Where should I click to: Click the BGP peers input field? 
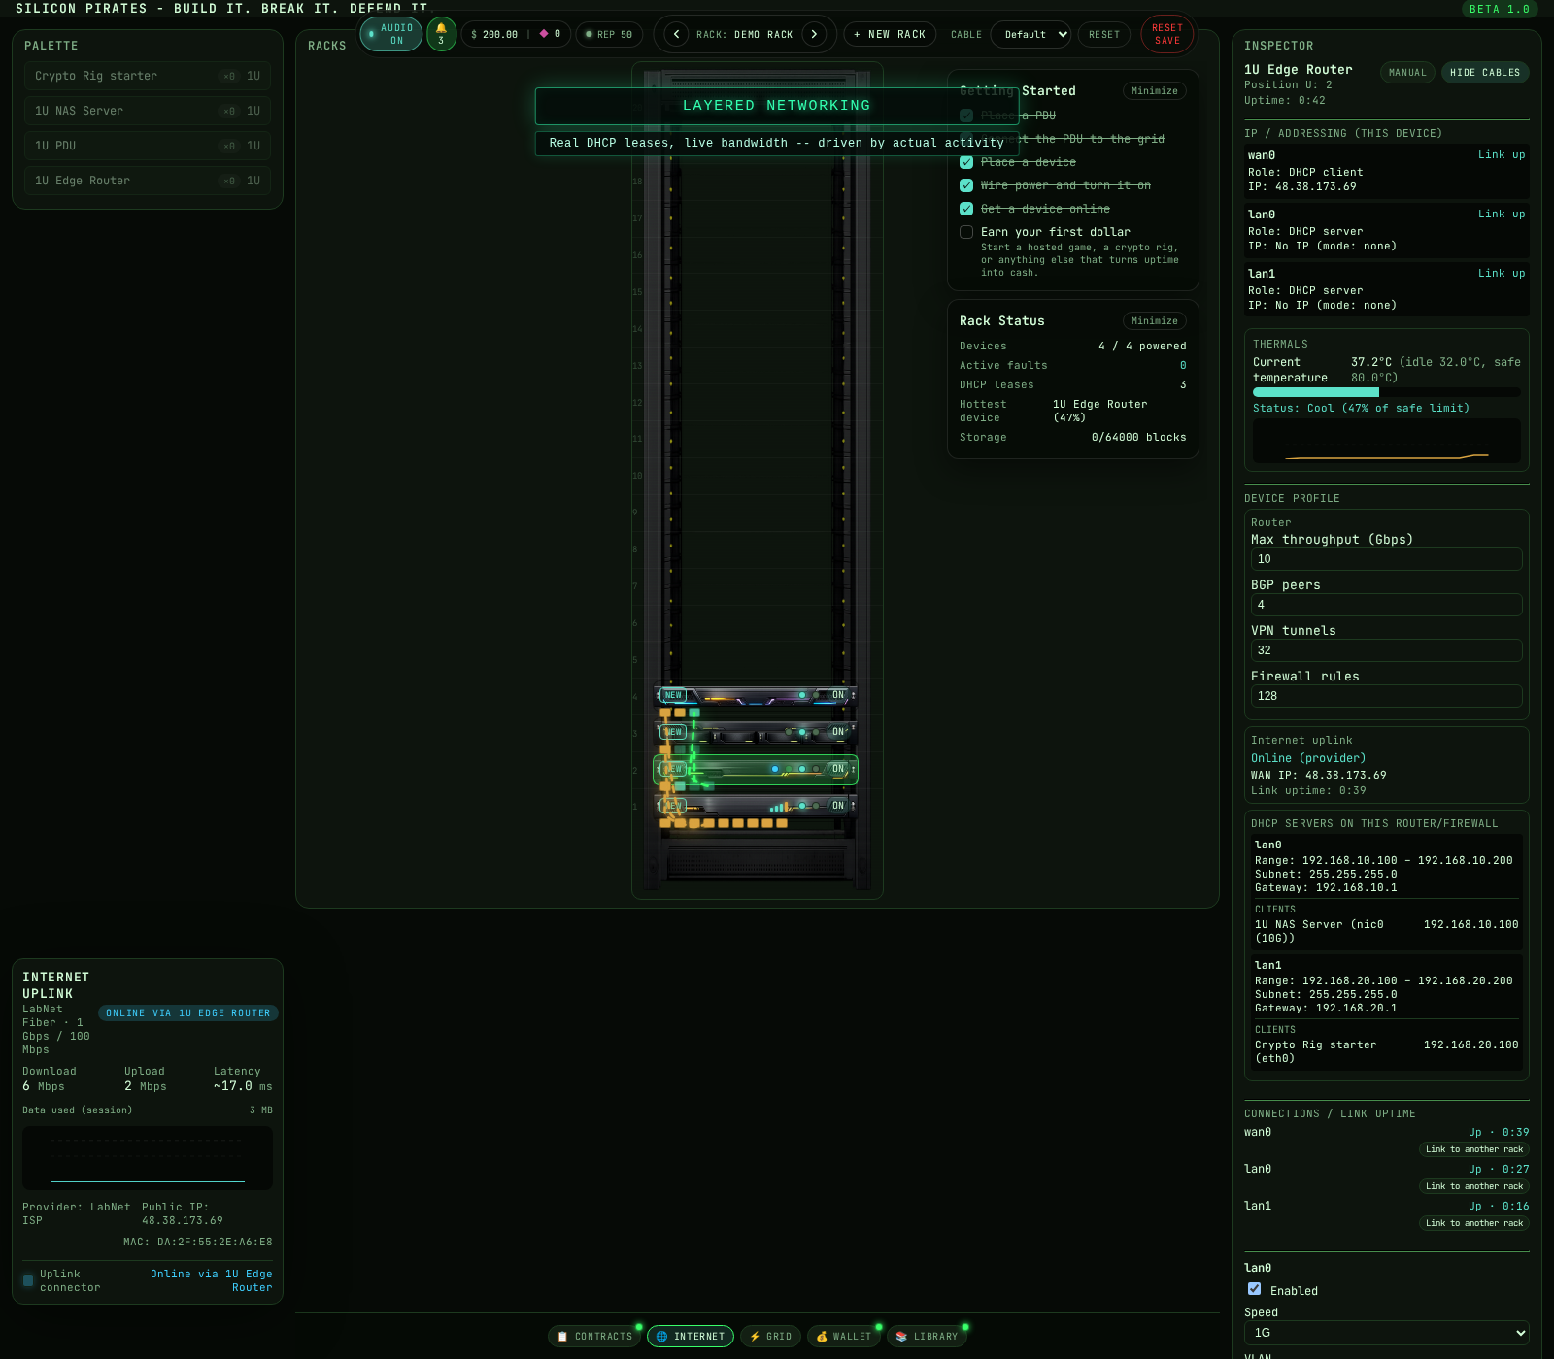[1387, 605]
